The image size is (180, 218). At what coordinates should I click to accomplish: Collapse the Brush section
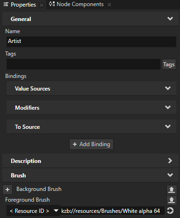pos(170,175)
